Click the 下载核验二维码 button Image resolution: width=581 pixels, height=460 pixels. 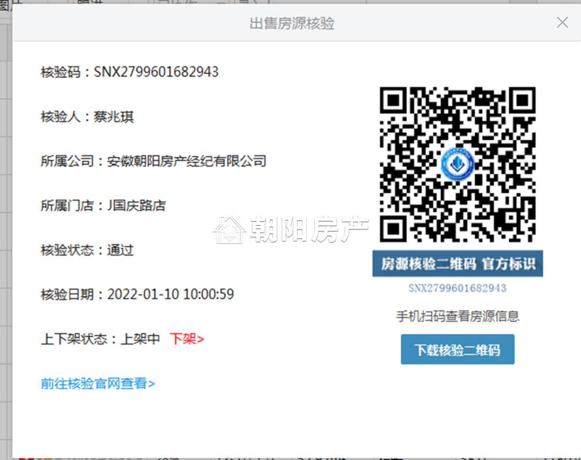tap(457, 349)
